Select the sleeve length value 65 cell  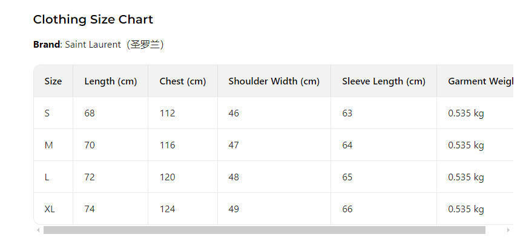click(347, 177)
